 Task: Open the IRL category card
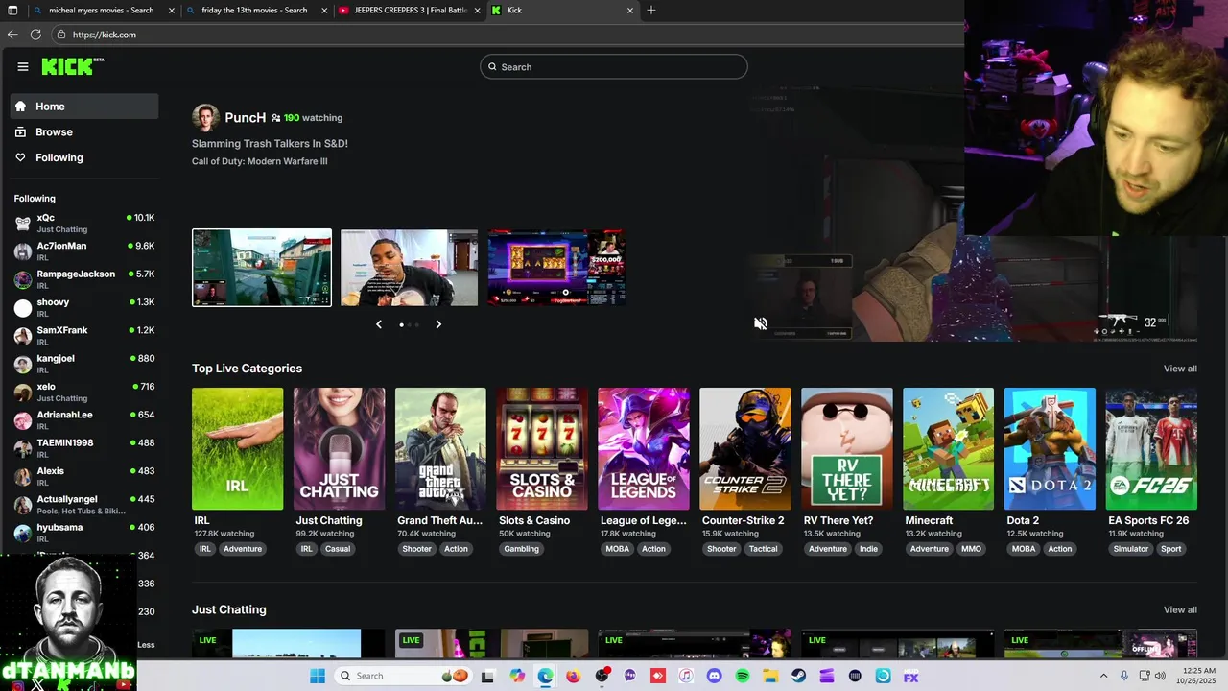pos(237,448)
